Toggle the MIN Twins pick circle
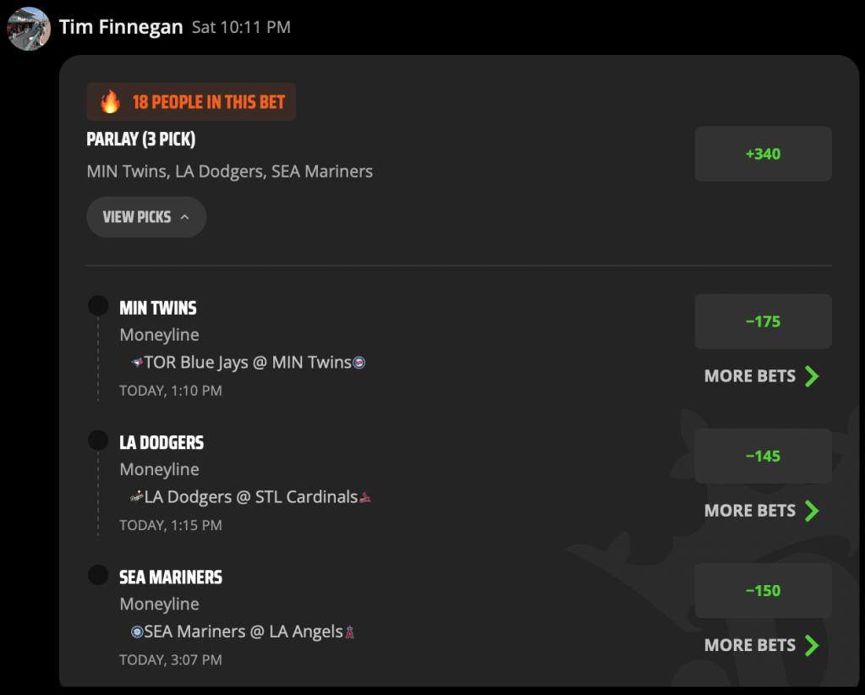 [98, 305]
